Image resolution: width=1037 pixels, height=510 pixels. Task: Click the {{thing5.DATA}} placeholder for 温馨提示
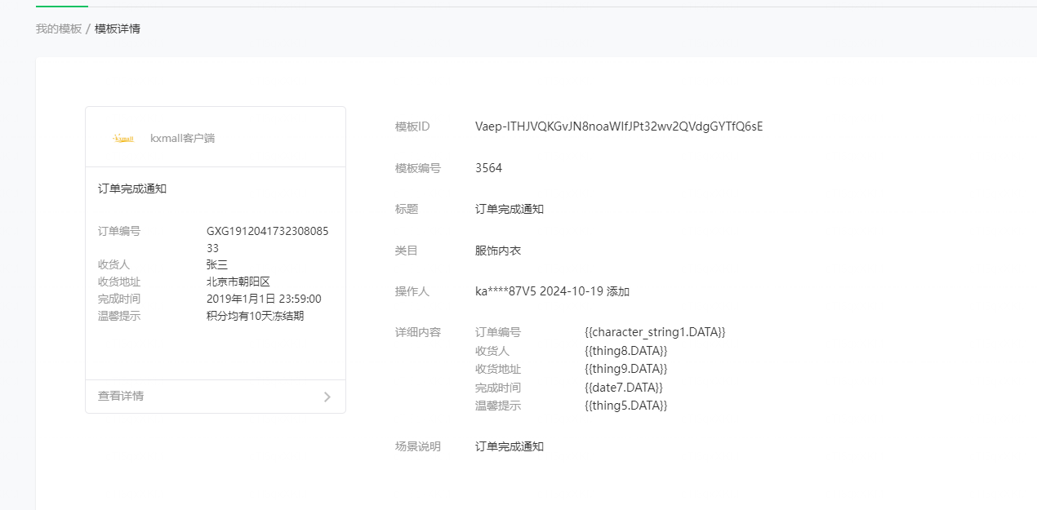626,406
